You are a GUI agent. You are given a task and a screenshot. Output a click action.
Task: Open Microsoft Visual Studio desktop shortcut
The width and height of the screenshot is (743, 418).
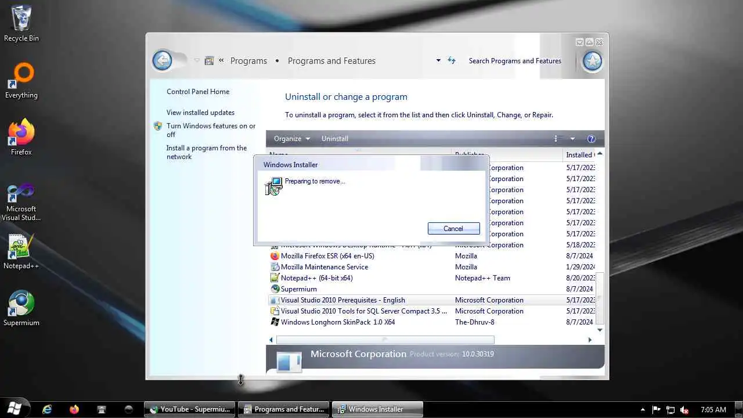point(21,202)
